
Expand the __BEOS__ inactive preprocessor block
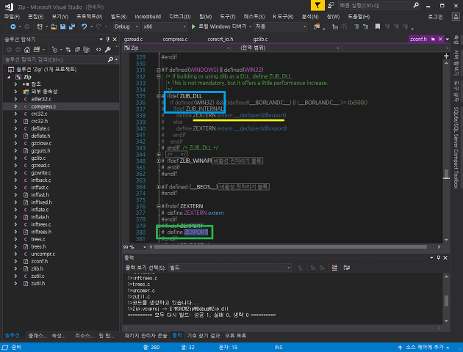tap(159, 187)
